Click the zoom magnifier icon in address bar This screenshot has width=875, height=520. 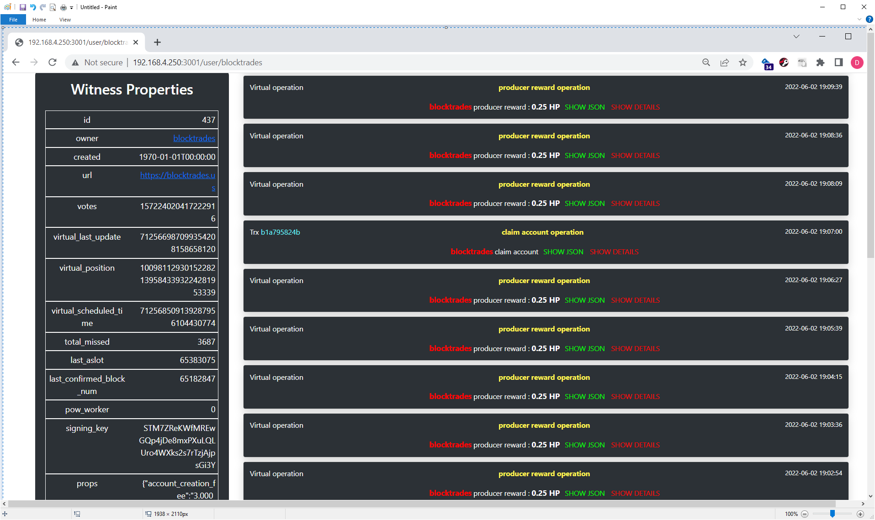(x=706, y=63)
